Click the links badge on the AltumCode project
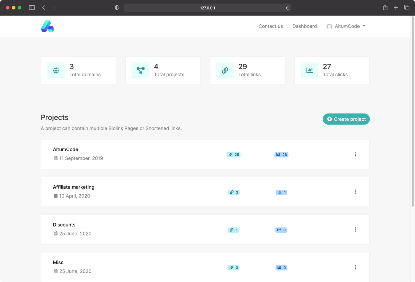415x282 pixels. point(234,155)
